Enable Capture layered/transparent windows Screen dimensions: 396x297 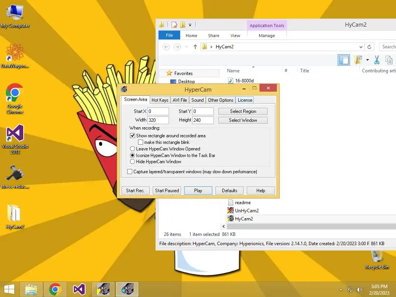[x=130, y=172]
